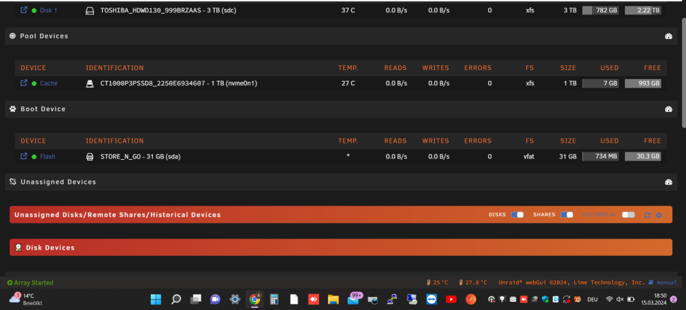Collapse the Pool Devices section header
686x310 pixels.
(342, 36)
